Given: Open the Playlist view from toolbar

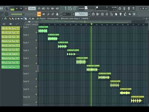Looking at the screenshot, I should tap(93, 14).
